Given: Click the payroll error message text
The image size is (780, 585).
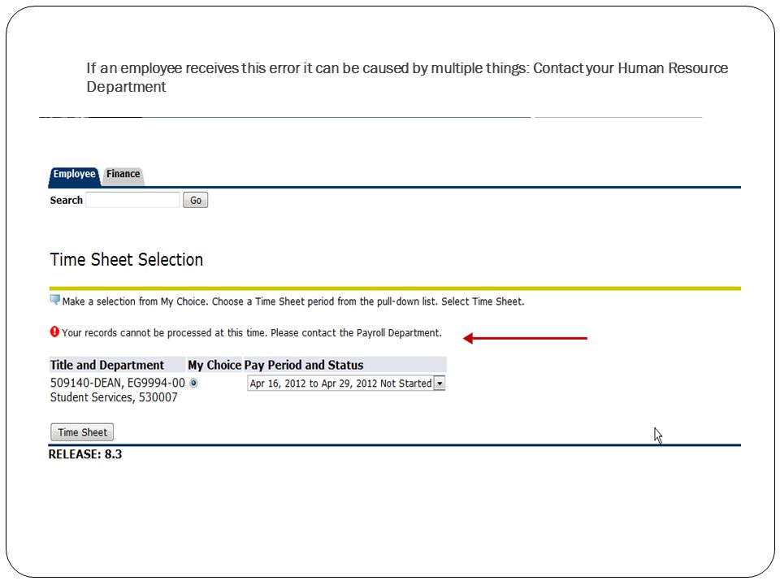Looking at the screenshot, I should 252,333.
